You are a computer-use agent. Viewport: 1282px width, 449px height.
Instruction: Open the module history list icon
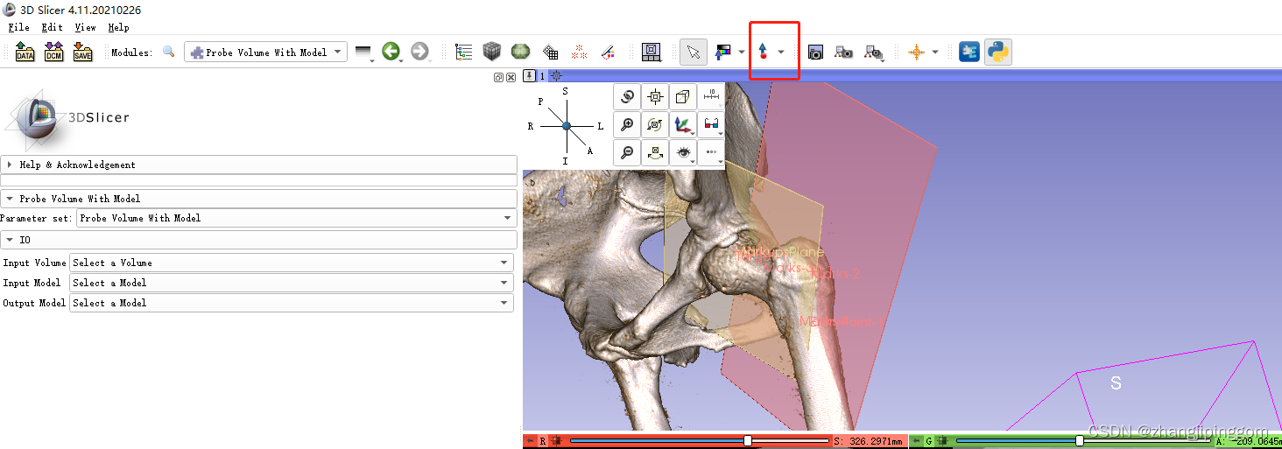[x=363, y=53]
